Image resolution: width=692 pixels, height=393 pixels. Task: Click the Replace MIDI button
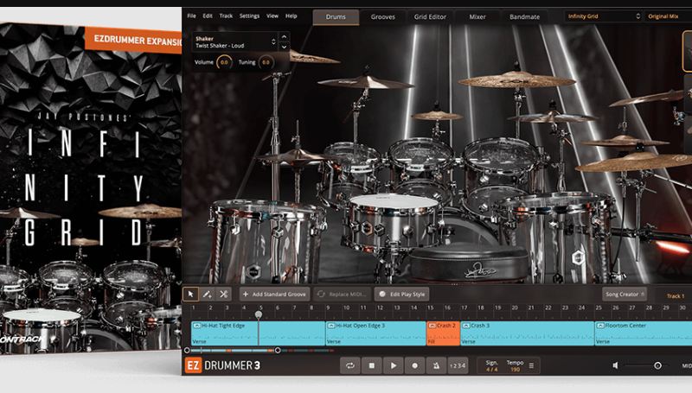[x=342, y=294]
